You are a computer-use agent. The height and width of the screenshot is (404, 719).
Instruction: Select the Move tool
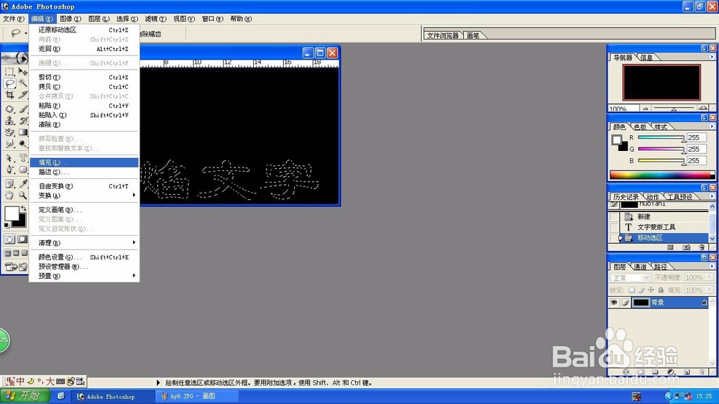click(22, 72)
